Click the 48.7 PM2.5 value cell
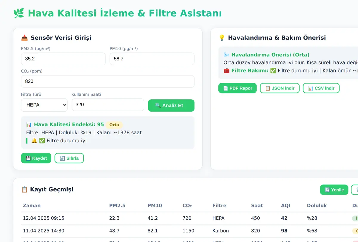358x242 pixels. [114, 231]
